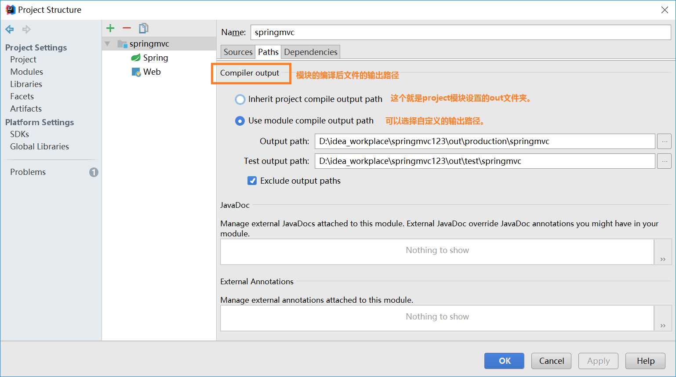This screenshot has height=377, width=676.
Task: Click the forward navigation arrow
Action: [26, 29]
